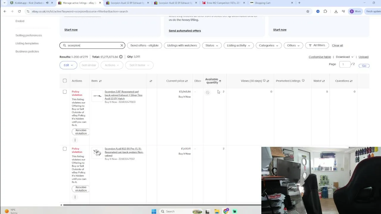This screenshot has width=381, height=214.
Task: Open the three-dot menu for the Scorpion 3.15" listing
Action: tap(75, 140)
